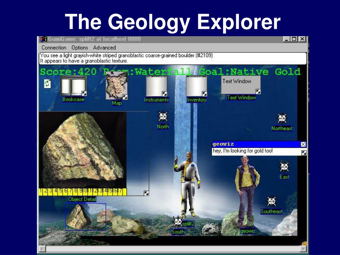Maximize the GumiGame window

point(294,39)
